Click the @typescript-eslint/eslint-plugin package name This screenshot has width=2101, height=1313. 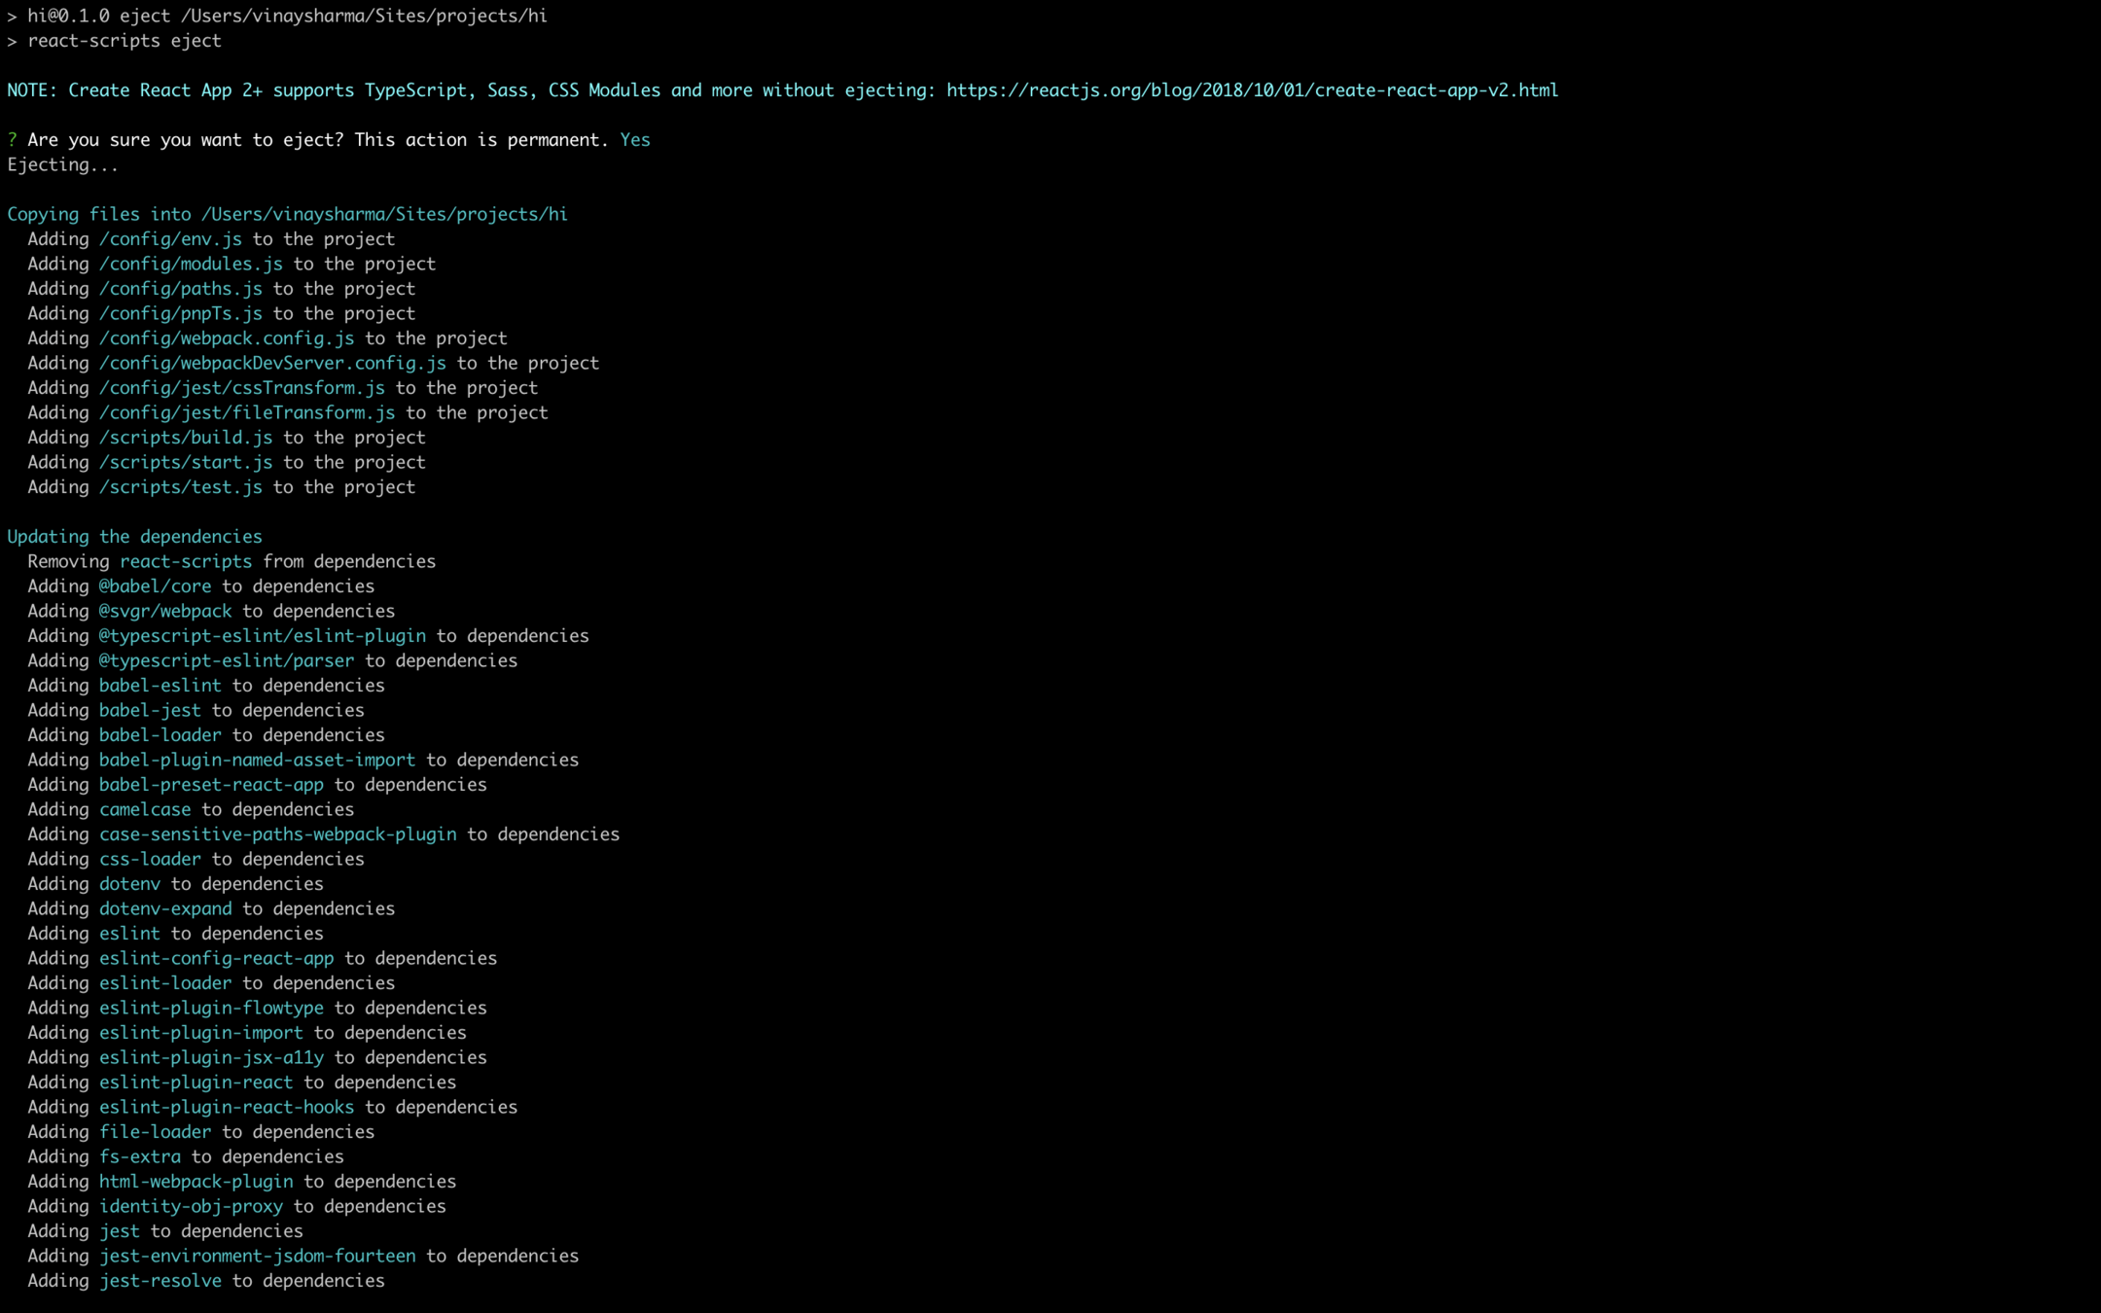click(x=262, y=636)
